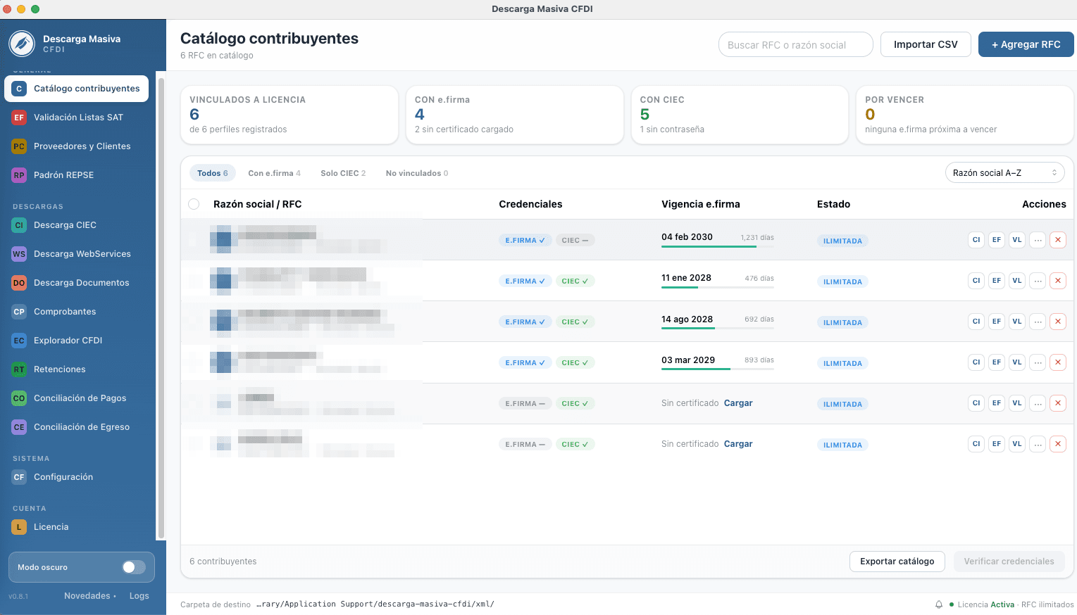The width and height of the screenshot is (1077, 615).
Task: Open the Comprobantes section
Action: click(x=76, y=312)
